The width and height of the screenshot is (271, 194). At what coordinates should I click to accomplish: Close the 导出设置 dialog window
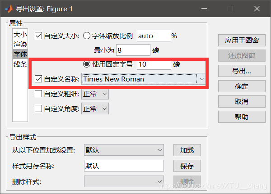click(257, 9)
